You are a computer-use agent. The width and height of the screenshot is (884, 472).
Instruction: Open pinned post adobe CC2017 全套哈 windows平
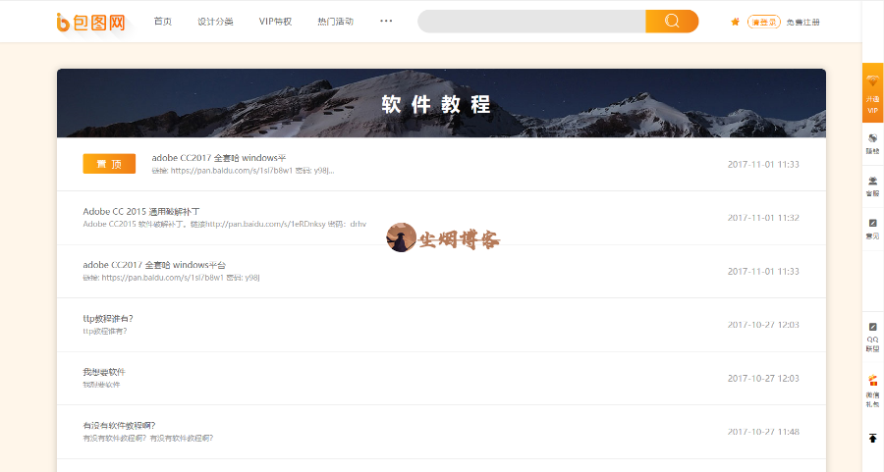click(x=219, y=158)
